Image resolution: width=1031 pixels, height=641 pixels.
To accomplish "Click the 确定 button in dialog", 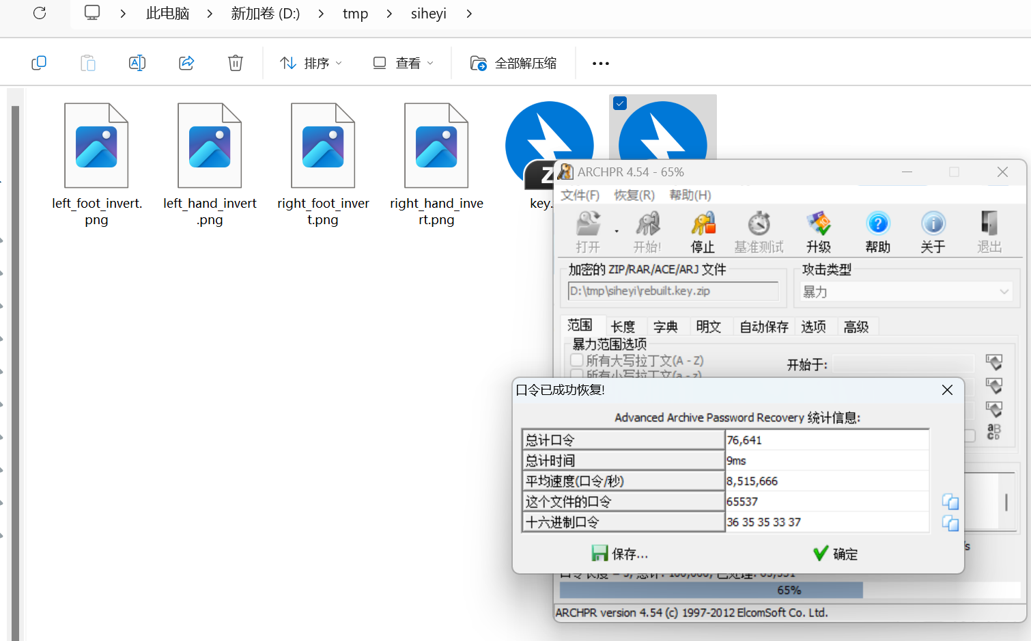I will pos(835,554).
